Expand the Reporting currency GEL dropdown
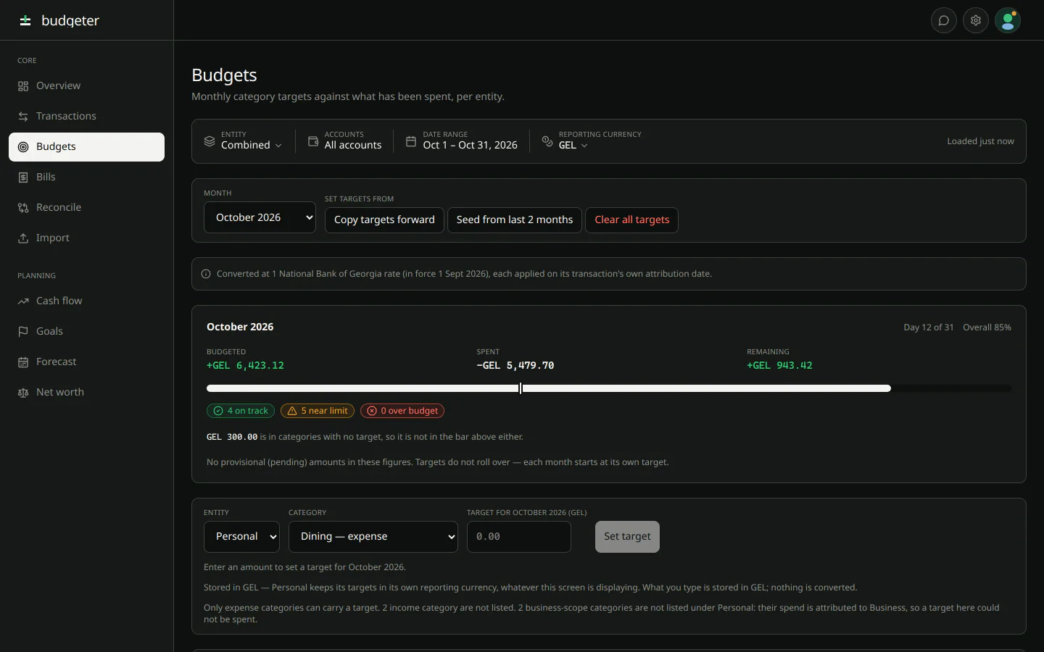Viewport: 1044px width, 652px height. 573,145
